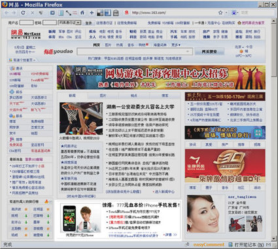Open the Home page via house icon
This screenshot has height=249, width=278.
pyautogui.click(x=82, y=13)
